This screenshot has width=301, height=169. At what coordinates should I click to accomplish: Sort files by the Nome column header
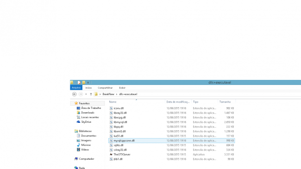(x=113, y=102)
